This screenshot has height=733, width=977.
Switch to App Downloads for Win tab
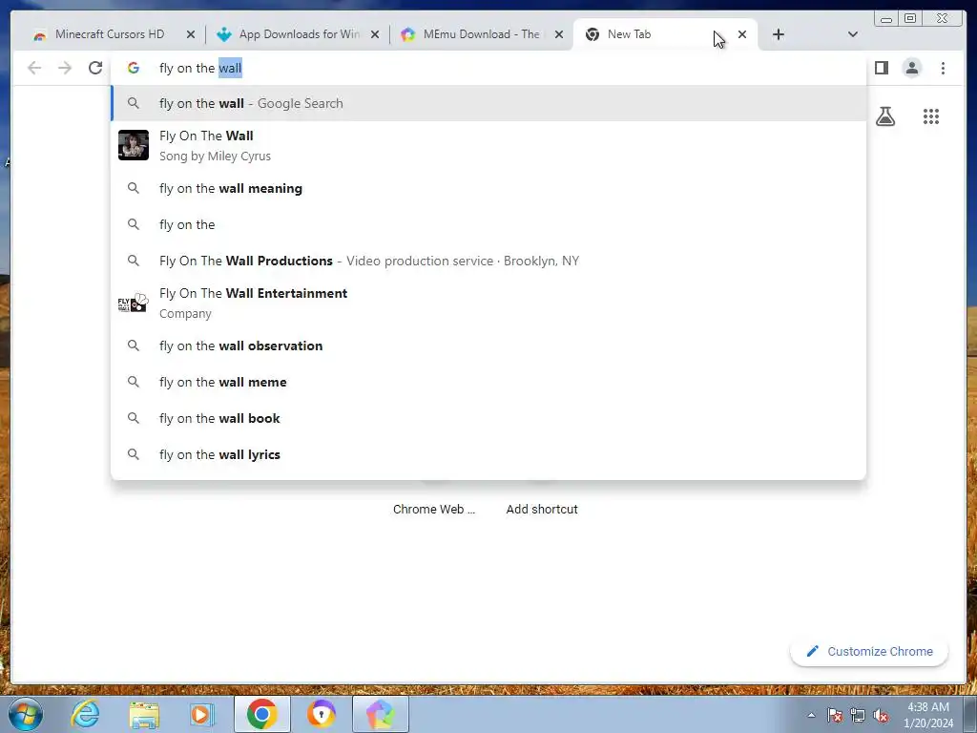tap(299, 34)
